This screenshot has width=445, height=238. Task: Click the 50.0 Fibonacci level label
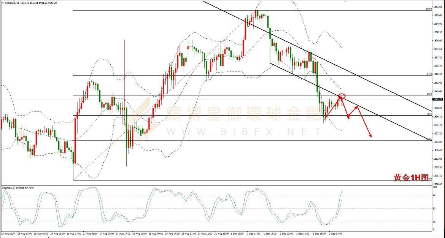tap(429, 94)
